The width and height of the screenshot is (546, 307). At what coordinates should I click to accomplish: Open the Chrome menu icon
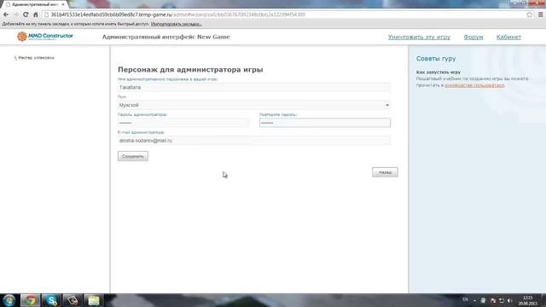click(x=540, y=14)
